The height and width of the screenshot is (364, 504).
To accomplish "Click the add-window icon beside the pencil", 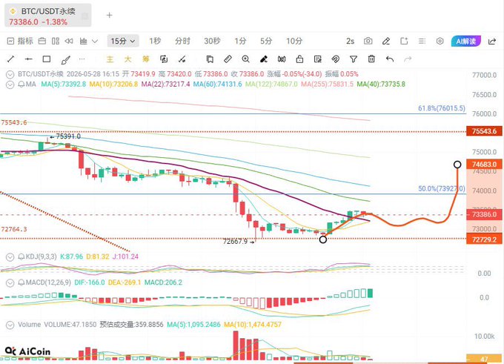I will click(404, 42).
